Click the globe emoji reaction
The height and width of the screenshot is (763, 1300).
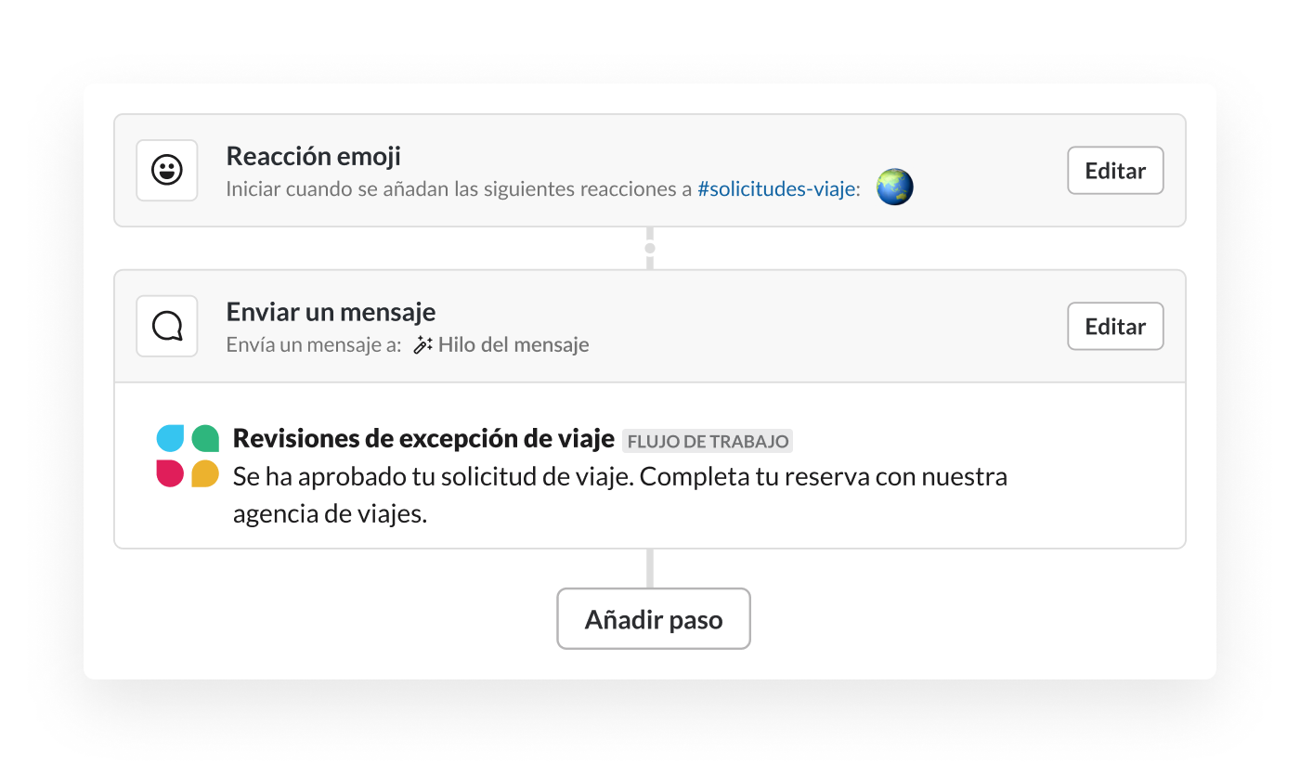tap(895, 188)
